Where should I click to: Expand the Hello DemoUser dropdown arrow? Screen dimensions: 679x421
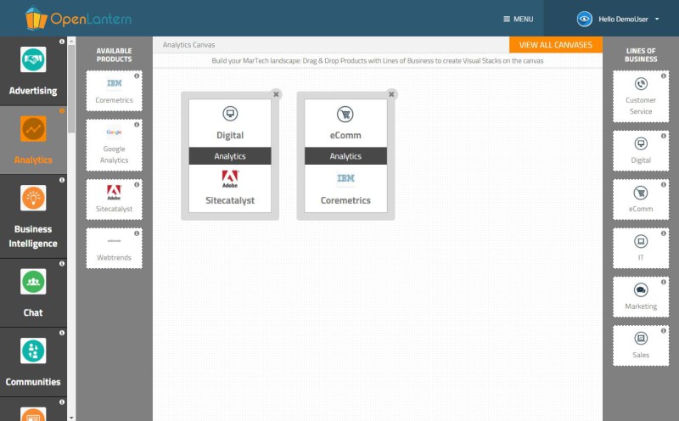(x=657, y=19)
